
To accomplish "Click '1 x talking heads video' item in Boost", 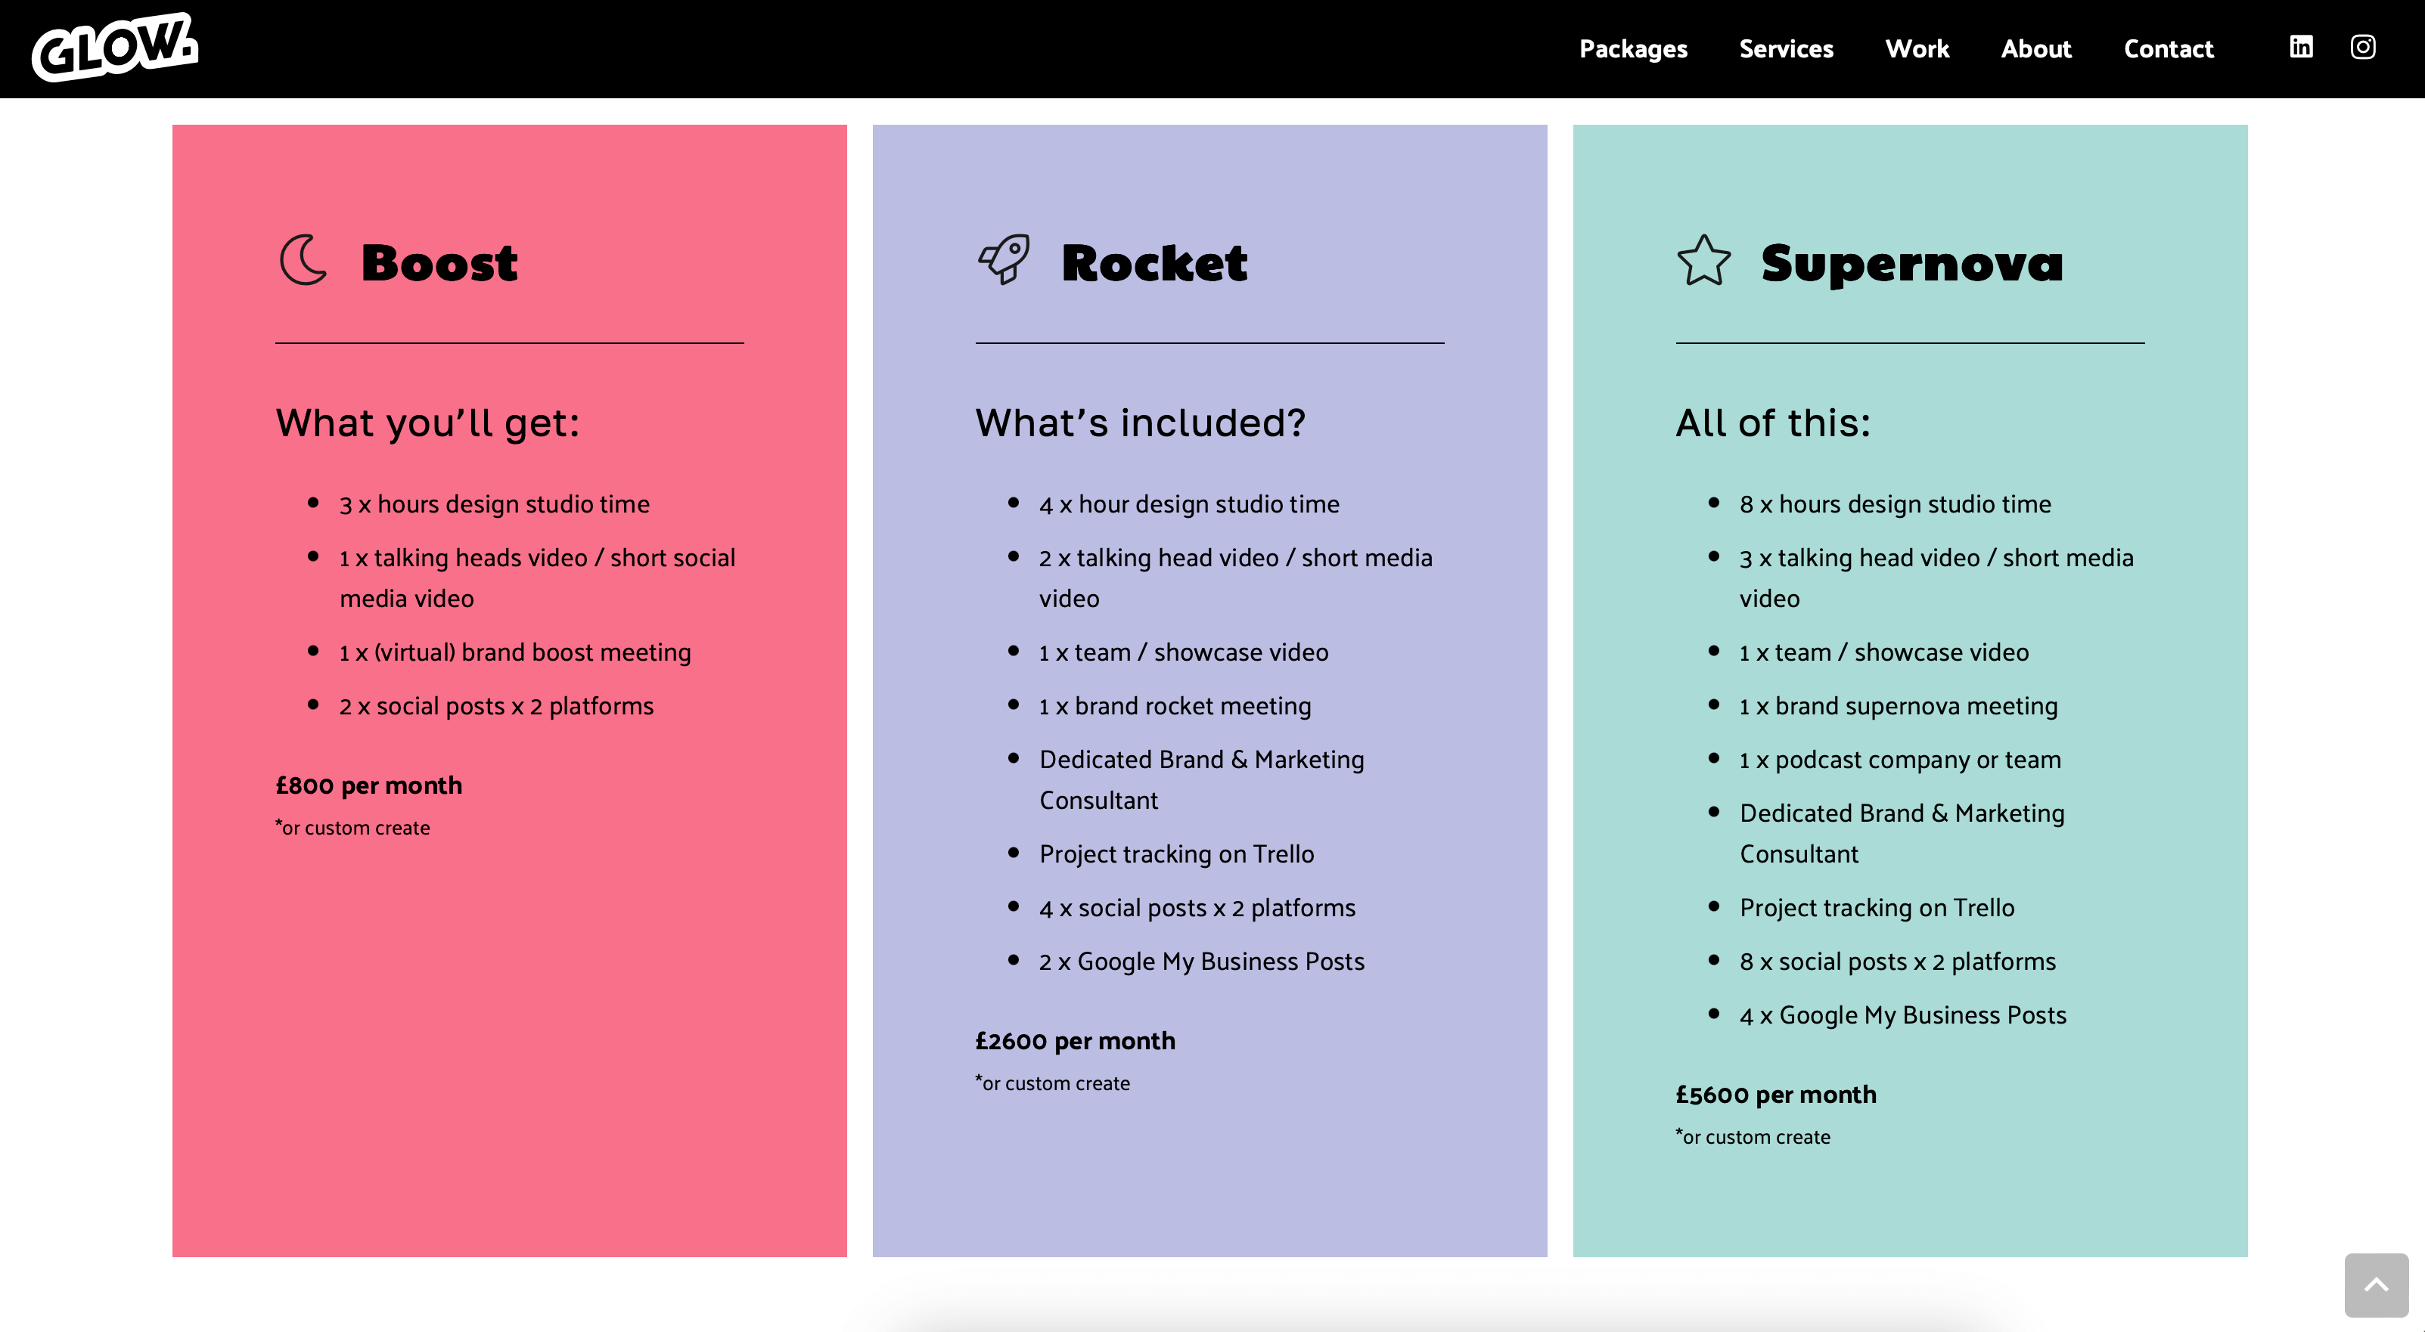I will tap(538, 578).
